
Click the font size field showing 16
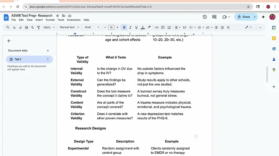(x=111, y=27)
